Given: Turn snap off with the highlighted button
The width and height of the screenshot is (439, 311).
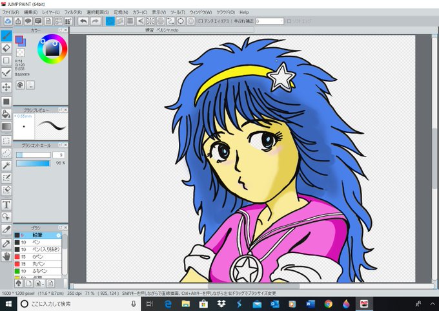Looking at the screenshot, I should click(x=110, y=21).
